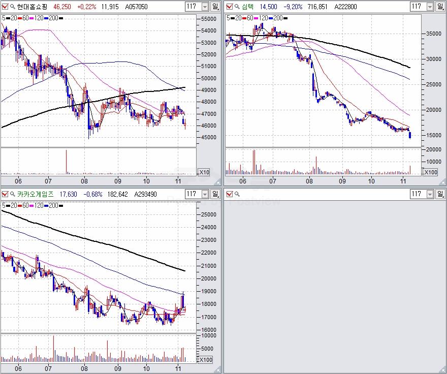The image size is (447, 374).
Task: Toggle the checkbox beside 카카오게임즈
Action: click(5, 194)
